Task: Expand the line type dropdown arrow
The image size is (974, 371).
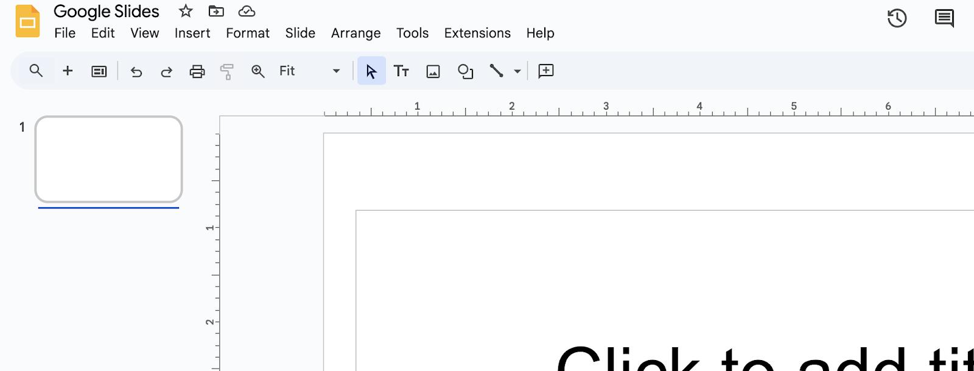Action: tap(517, 71)
